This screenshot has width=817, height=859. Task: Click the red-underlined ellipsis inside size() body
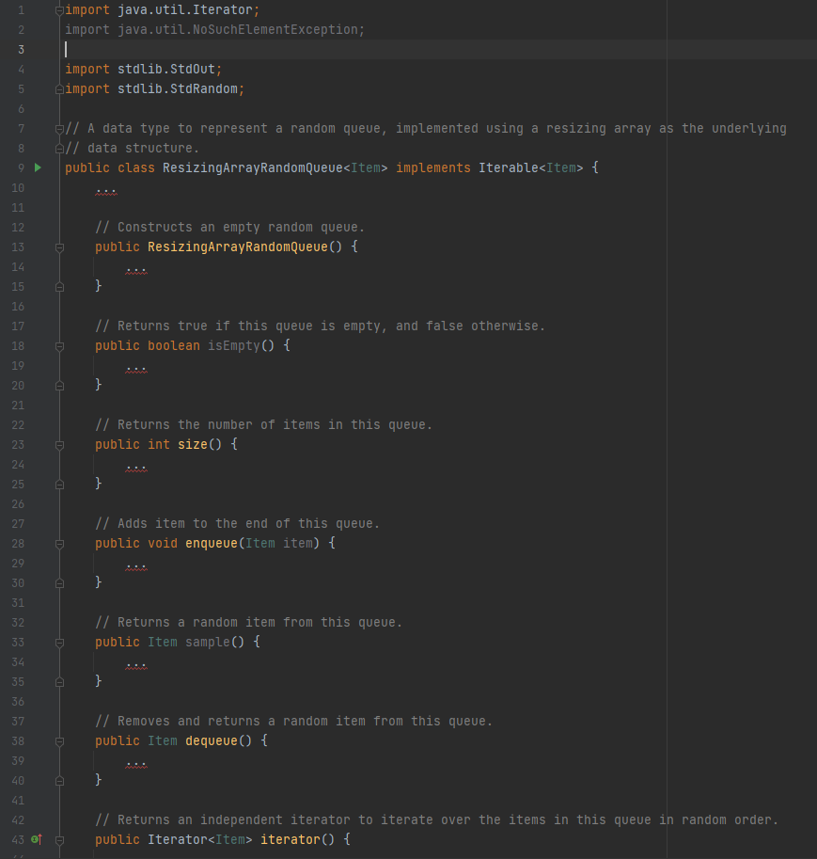click(135, 467)
